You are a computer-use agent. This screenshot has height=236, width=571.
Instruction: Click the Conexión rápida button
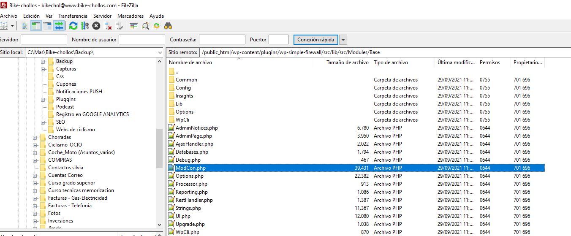(x=316, y=40)
